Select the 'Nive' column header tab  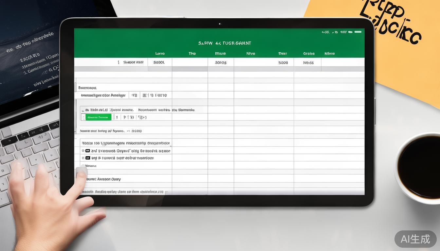coord(250,54)
